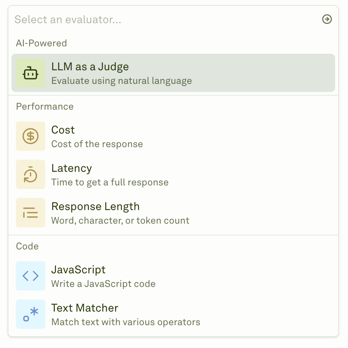Pick the 'Latency' evaluator option
The width and height of the screenshot is (348, 348).
click(173, 174)
